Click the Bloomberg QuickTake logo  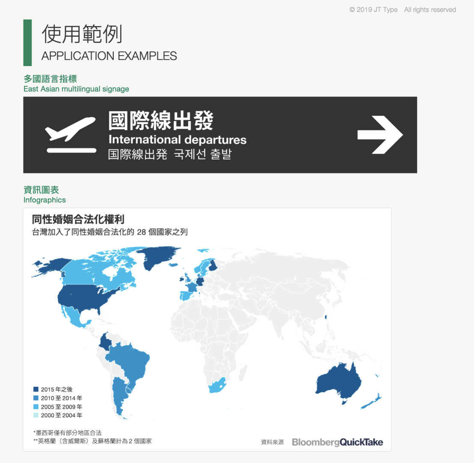(338, 442)
